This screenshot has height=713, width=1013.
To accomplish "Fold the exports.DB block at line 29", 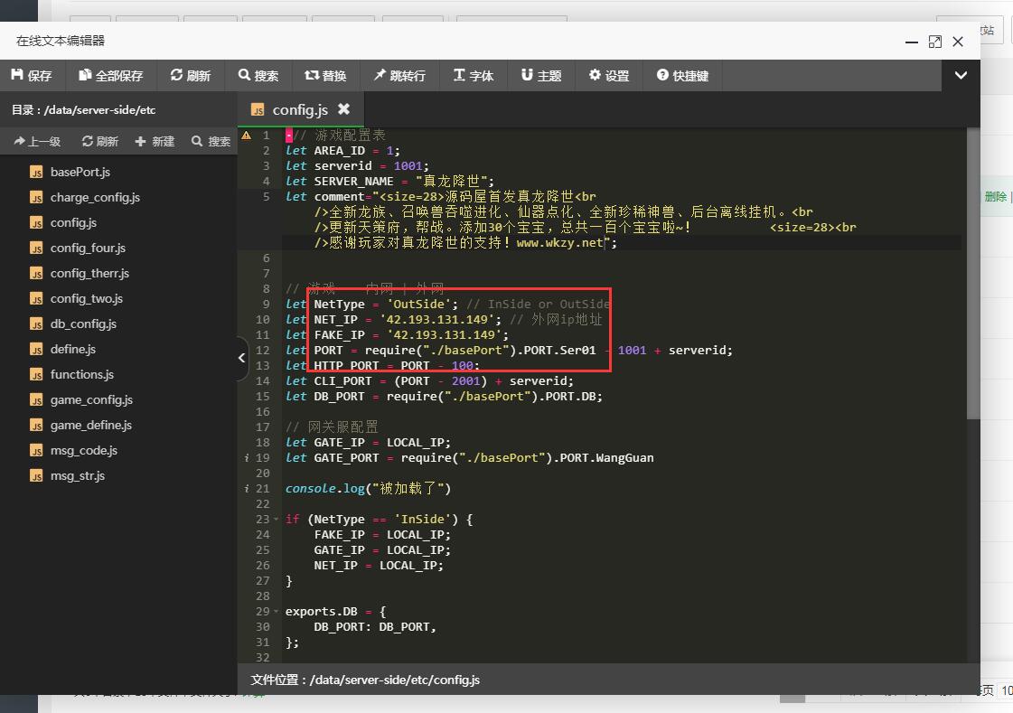I will click(276, 612).
